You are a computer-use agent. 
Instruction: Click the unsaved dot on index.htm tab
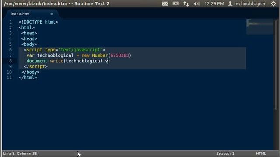click(52, 14)
